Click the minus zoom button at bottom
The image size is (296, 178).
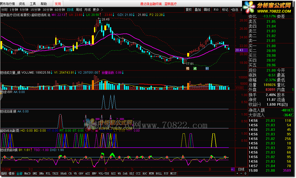[x=241, y=173]
